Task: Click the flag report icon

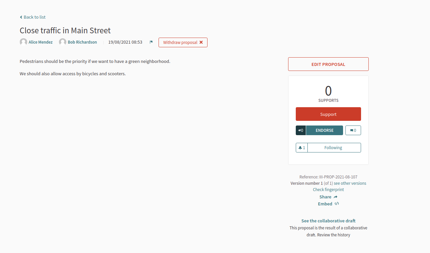Action: [x=151, y=42]
